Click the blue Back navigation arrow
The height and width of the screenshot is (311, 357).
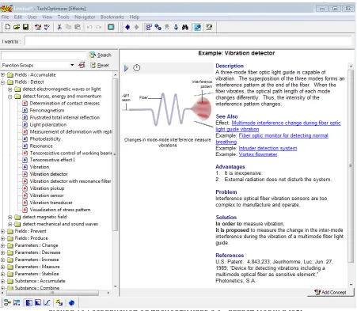(127, 27)
